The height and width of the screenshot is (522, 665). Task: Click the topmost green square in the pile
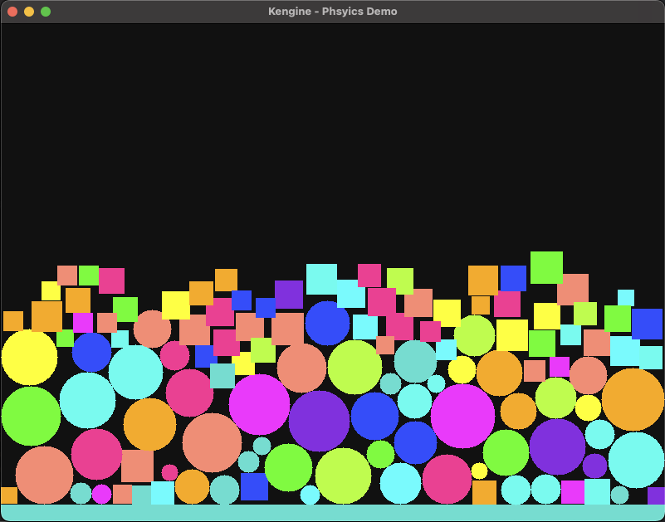coord(546,267)
